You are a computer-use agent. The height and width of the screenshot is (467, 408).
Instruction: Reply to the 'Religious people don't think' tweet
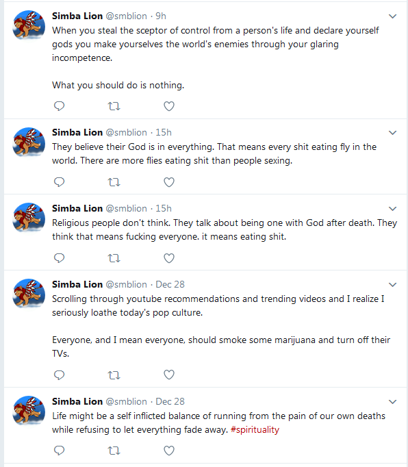tap(59, 258)
